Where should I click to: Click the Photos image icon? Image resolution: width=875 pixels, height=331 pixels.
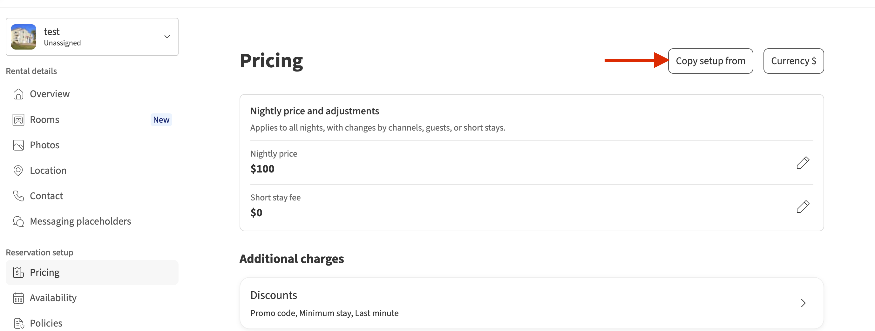click(x=18, y=145)
